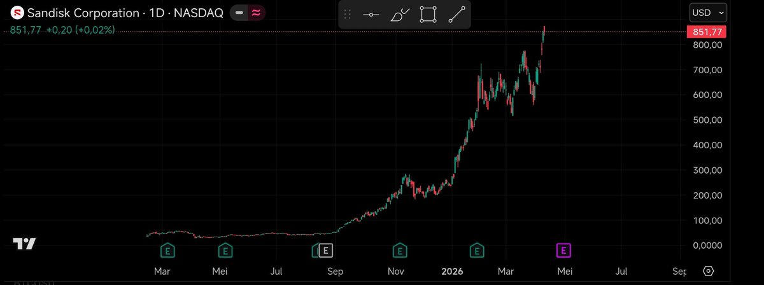
Task: Click the first green earnings marker near Mar
Action: pos(168,250)
